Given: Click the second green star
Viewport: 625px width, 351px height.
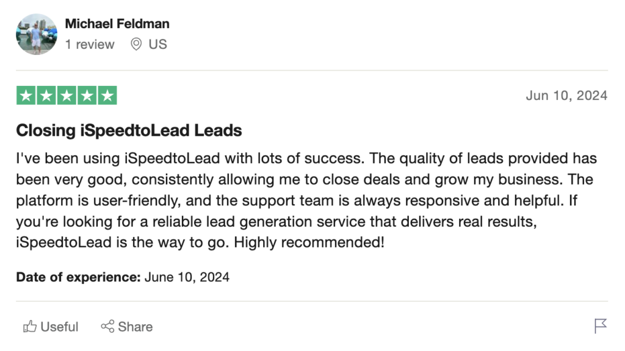Looking at the screenshot, I should point(46,96).
